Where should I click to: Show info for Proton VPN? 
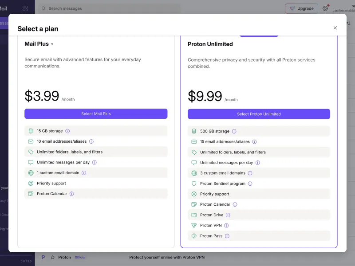click(x=226, y=226)
